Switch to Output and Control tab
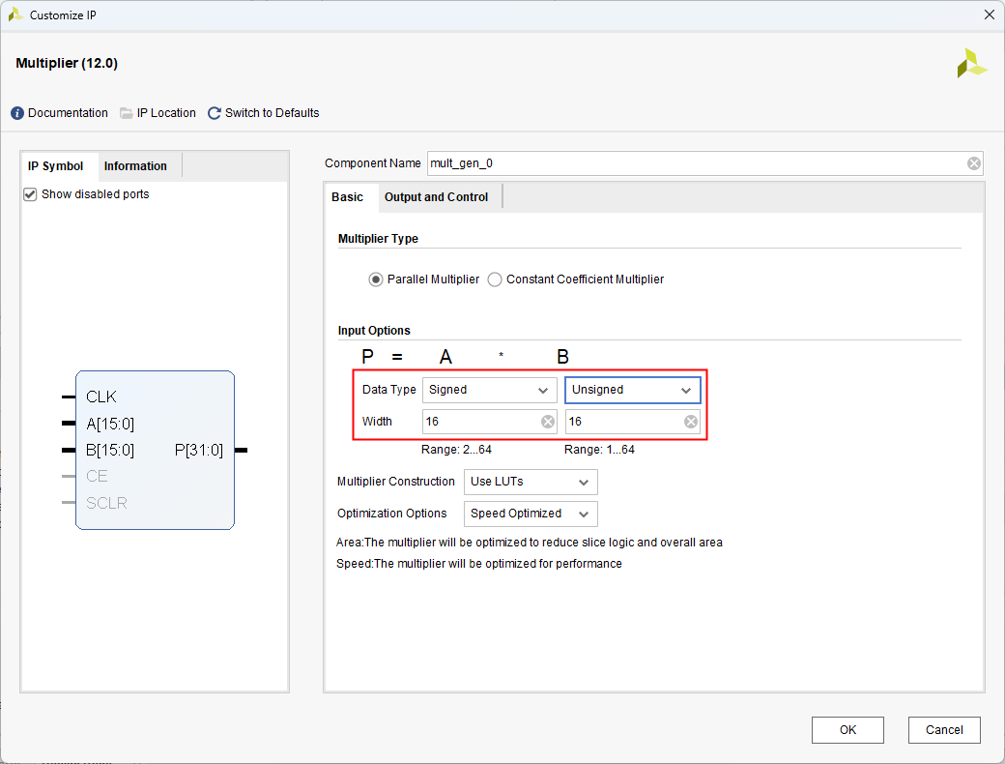This screenshot has width=1005, height=764. (x=436, y=197)
